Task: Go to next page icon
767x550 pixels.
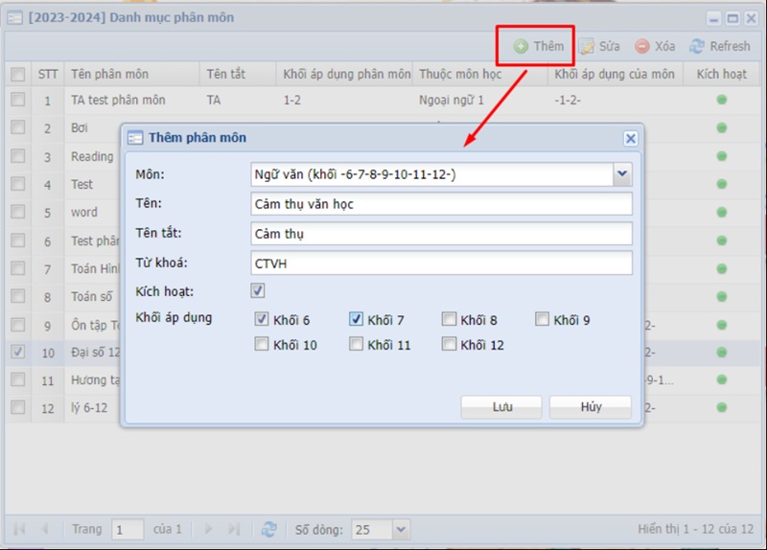Action: (208, 529)
